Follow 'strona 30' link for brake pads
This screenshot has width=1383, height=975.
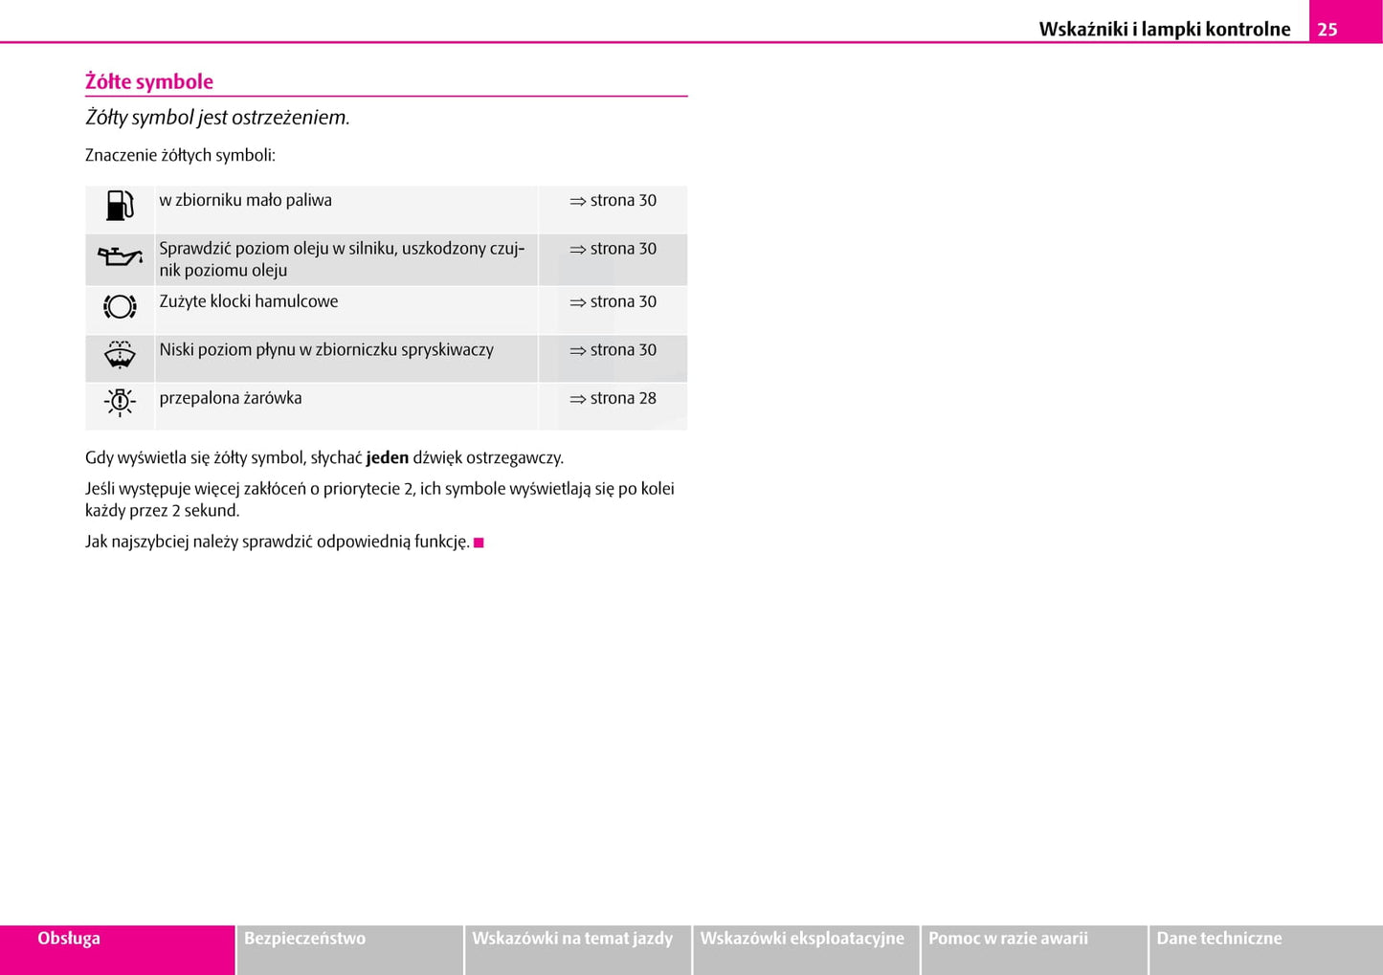coord(613,302)
